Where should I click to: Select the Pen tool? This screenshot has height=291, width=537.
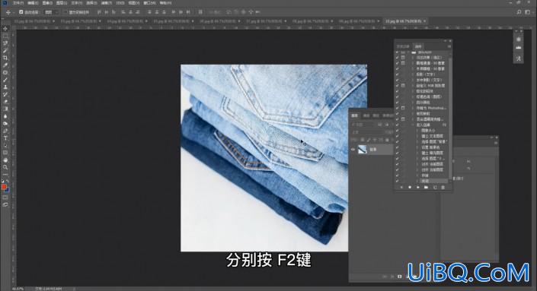5,131
